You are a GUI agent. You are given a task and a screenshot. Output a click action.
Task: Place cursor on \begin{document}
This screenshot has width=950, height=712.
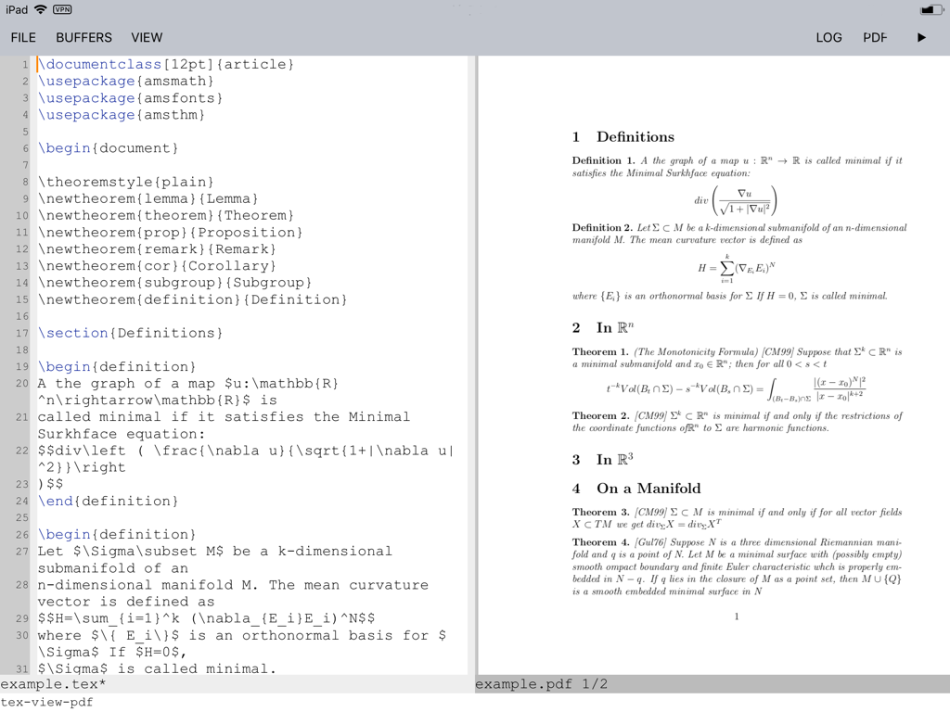pyautogui.click(x=108, y=148)
